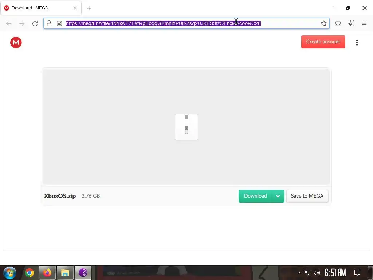
Task: Close the Download - MEGA tab
Action: 75,8
